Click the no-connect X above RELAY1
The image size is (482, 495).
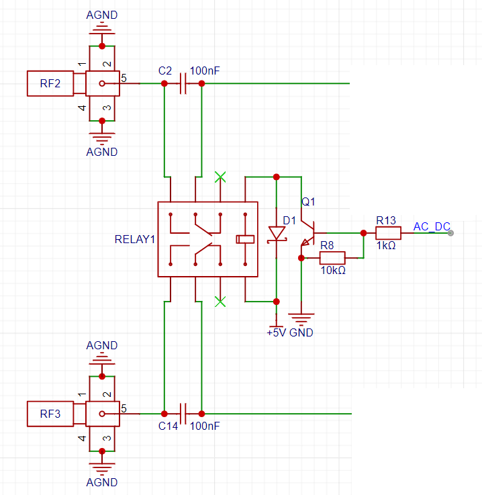pos(220,177)
